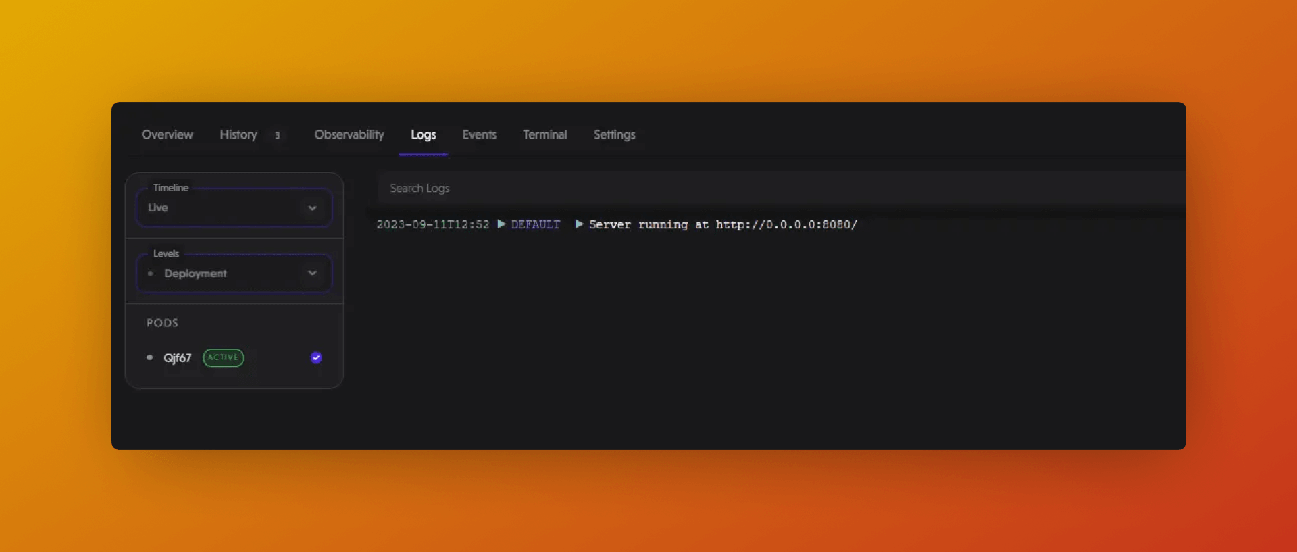Click the DEFAULT log level label
This screenshot has width=1297, height=552.
click(536, 224)
